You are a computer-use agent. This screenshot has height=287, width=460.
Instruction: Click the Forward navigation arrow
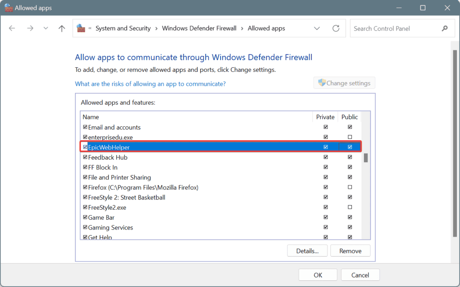30,28
